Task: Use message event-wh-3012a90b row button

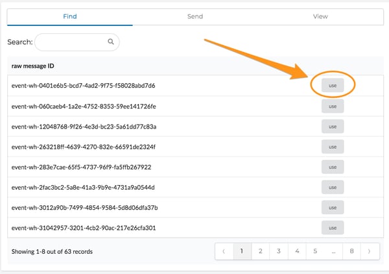Action: [333, 207]
